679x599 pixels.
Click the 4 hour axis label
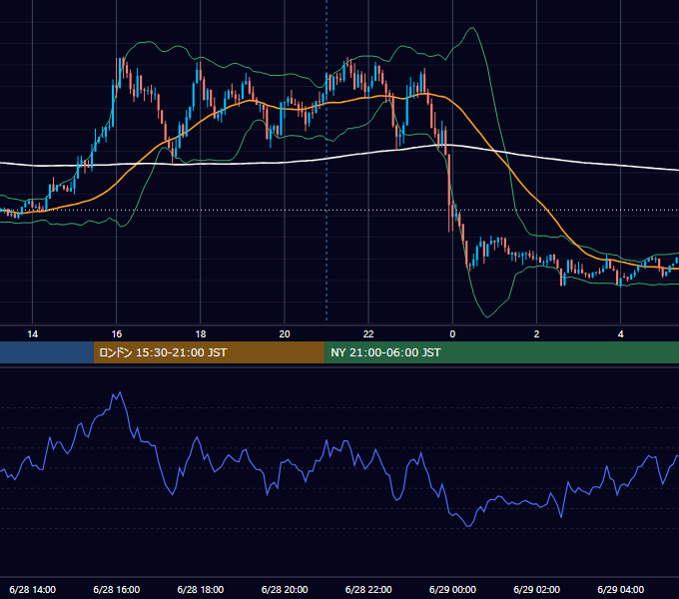[620, 334]
